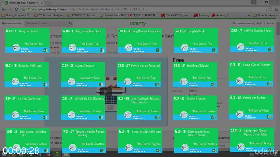Click Become an Instructor link
The image size is (280, 157).
coord(244,23)
